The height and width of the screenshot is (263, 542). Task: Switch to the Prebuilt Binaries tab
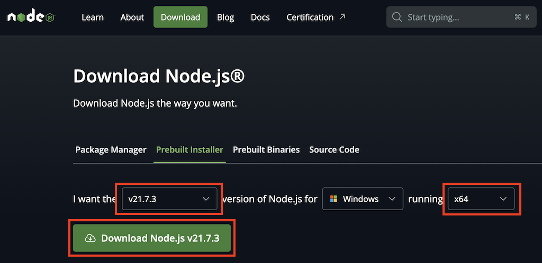(x=266, y=149)
